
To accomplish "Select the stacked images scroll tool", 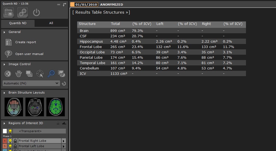I will (29, 74).
